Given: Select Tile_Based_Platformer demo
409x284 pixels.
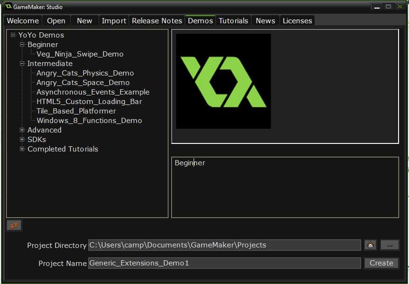Looking at the screenshot, I should [x=76, y=111].
